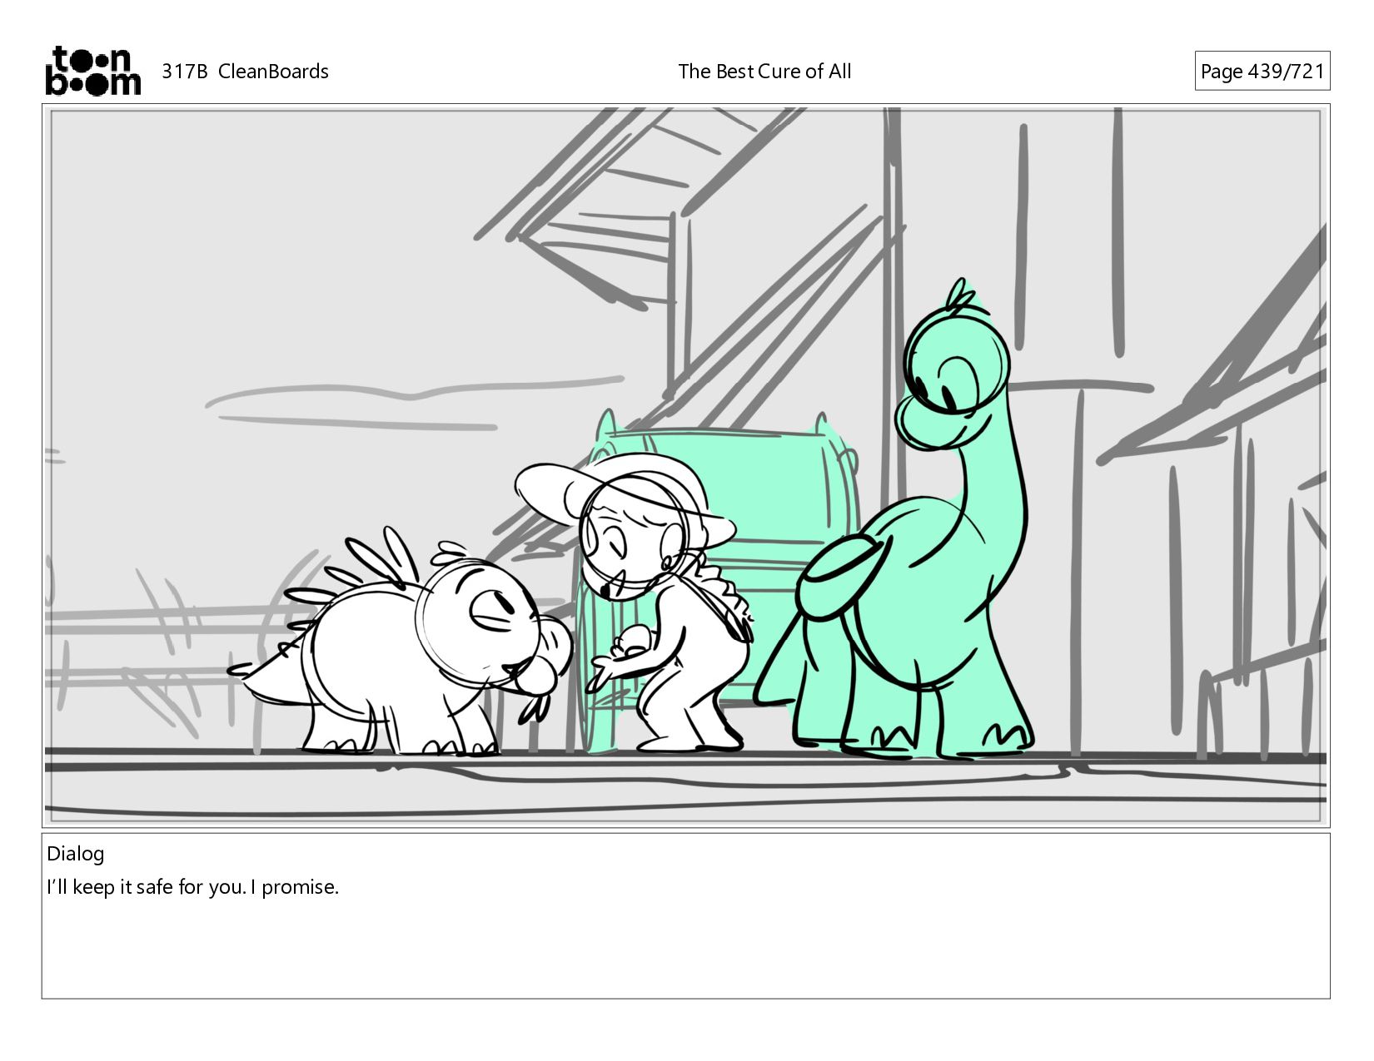Select the title 'The Best Cure of All'
This screenshot has width=1374, height=1061.
click(x=764, y=72)
